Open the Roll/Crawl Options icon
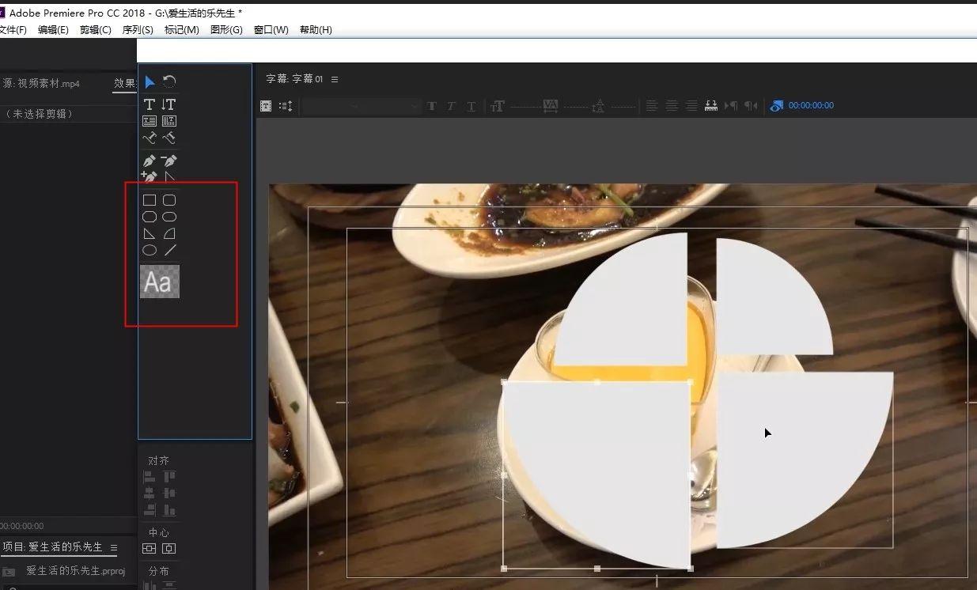Image resolution: width=977 pixels, height=590 pixels. coord(286,106)
